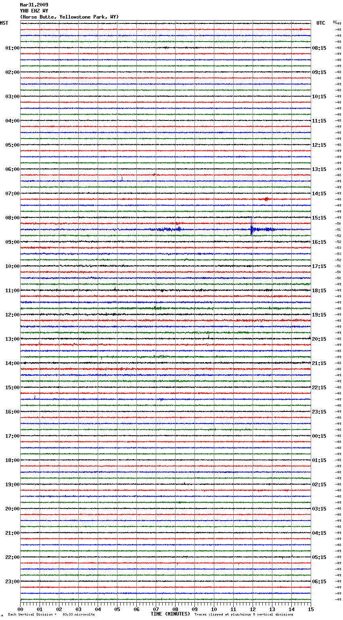Select the 04:00 MST time label

[13, 121]
